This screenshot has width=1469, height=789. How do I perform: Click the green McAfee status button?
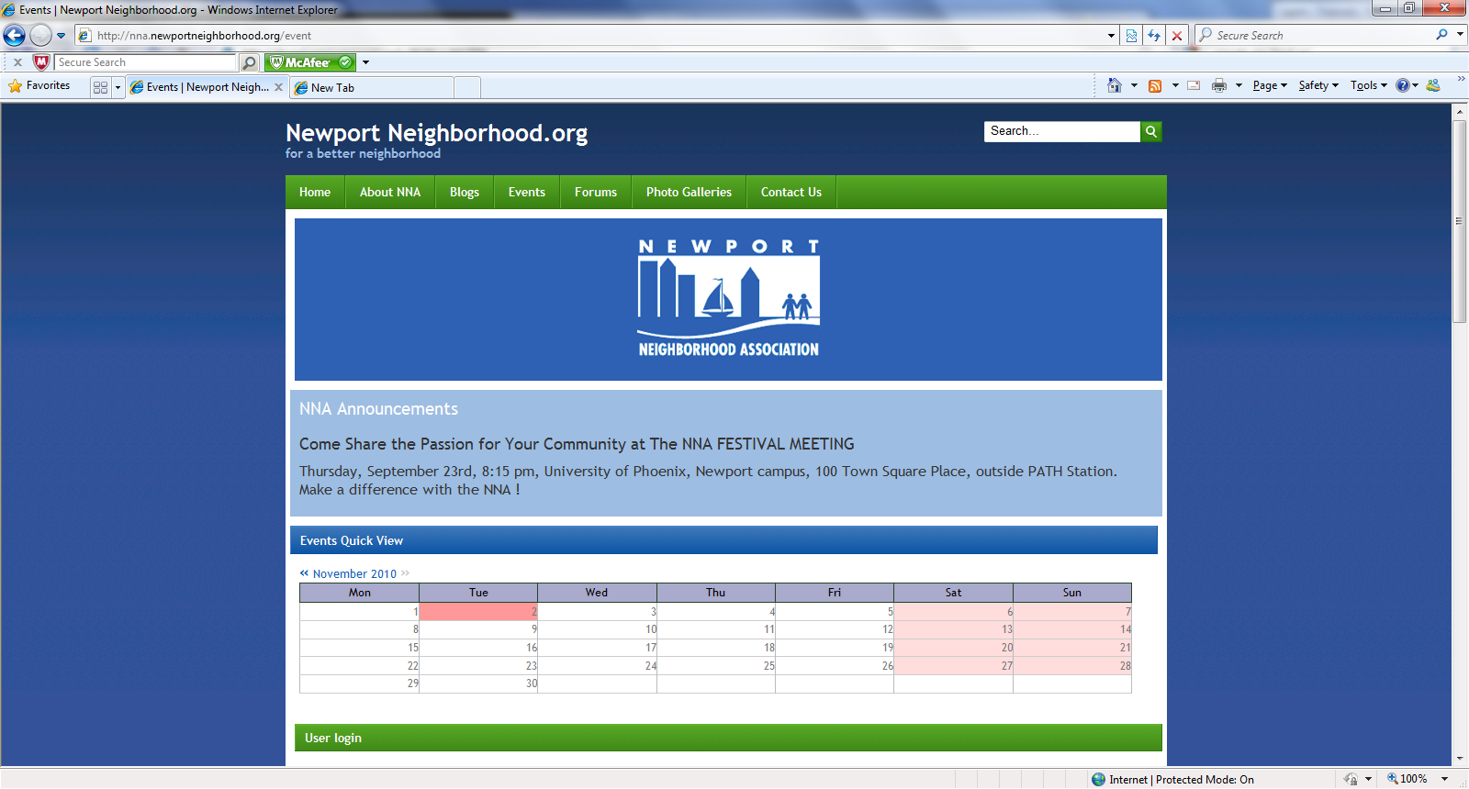tap(310, 62)
